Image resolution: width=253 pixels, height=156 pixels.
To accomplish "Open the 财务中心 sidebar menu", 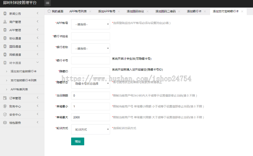I will point(22,106).
